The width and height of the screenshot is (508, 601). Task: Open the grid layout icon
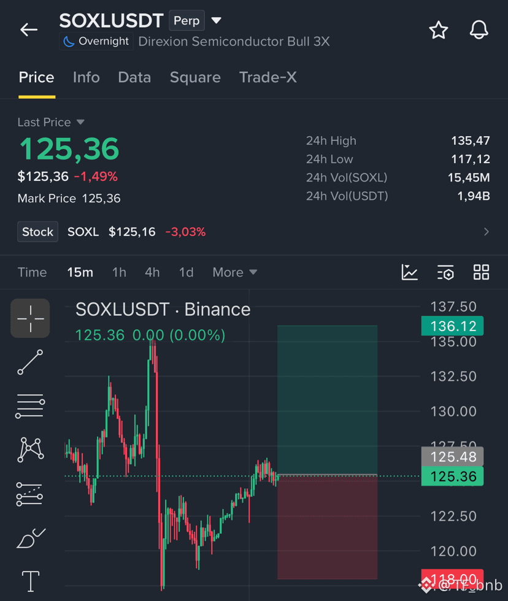pos(481,272)
